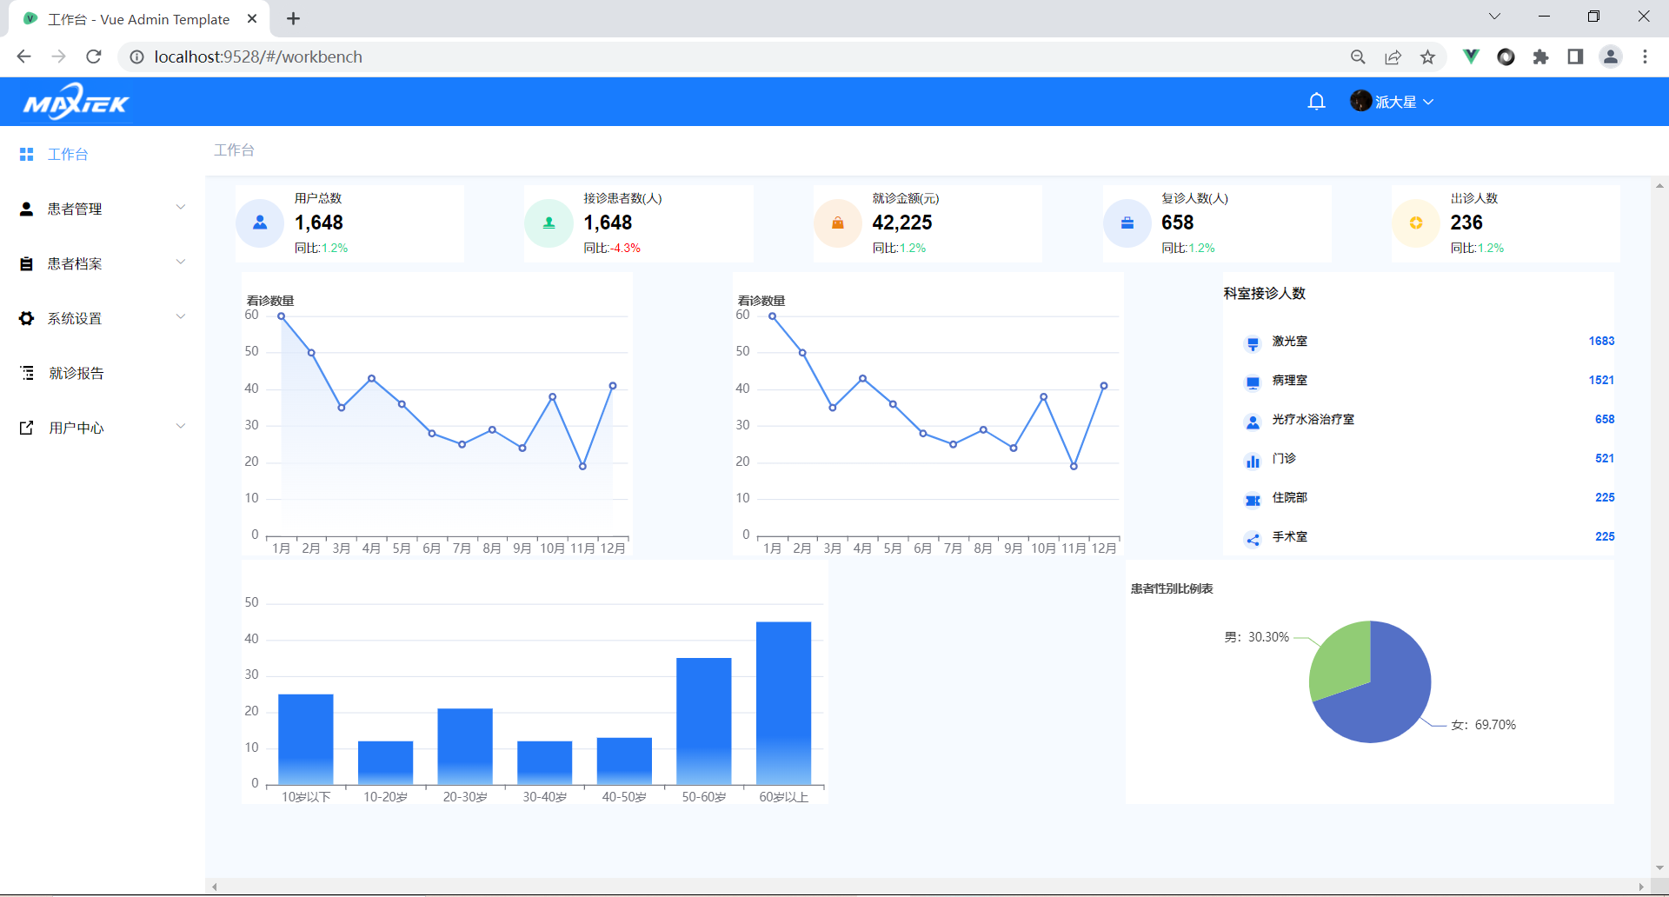Screen dimensions: 1669x897
Task: Open the browser three-dot menu
Action: pos(1645,56)
